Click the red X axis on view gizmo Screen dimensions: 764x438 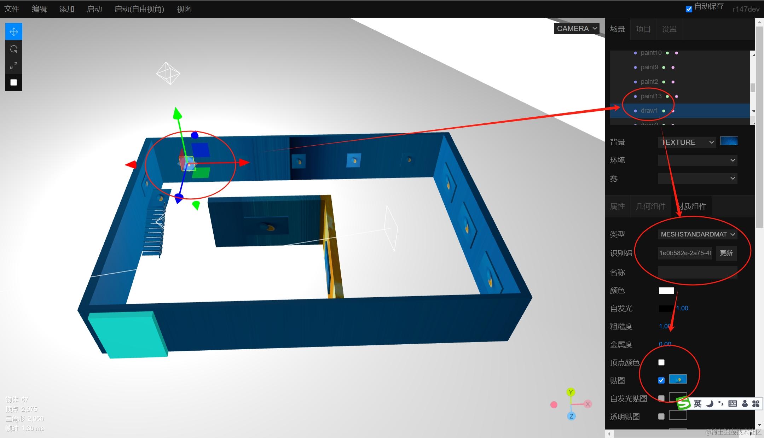point(588,404)
